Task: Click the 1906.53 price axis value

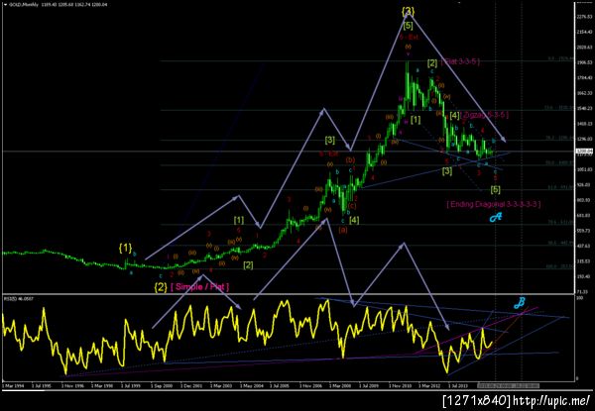Action: [582, 62]
